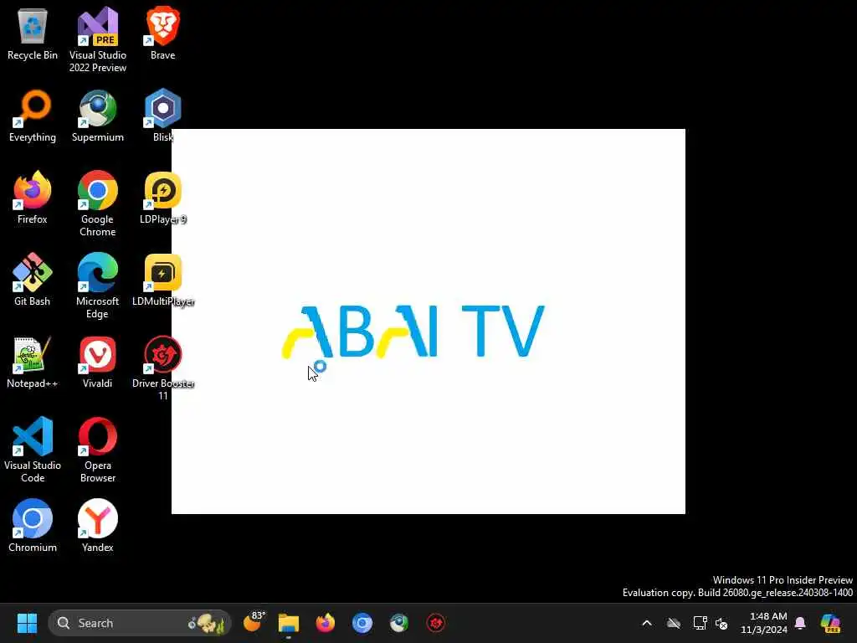Open File Explorer from the taskbar
The image size is (857, 643).
pyautogui.click(x=289, y=623)
